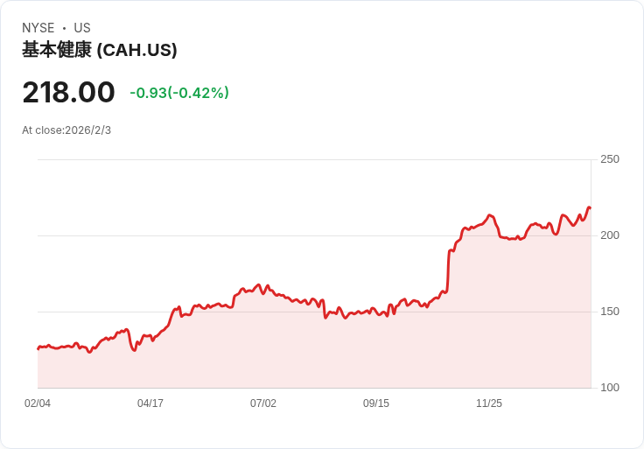Select the 04/17 date on x-axis
Screen dimensions: 644x449
150,403
